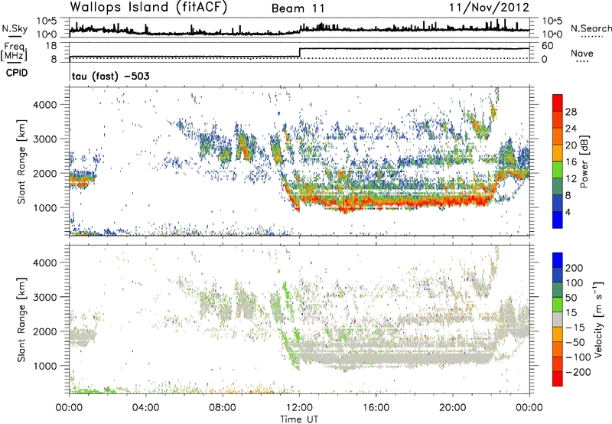Click the "12:00" time axis label
Image resolution: width=612 pixels, height=424 pixels.
click(x=299, y=408)
